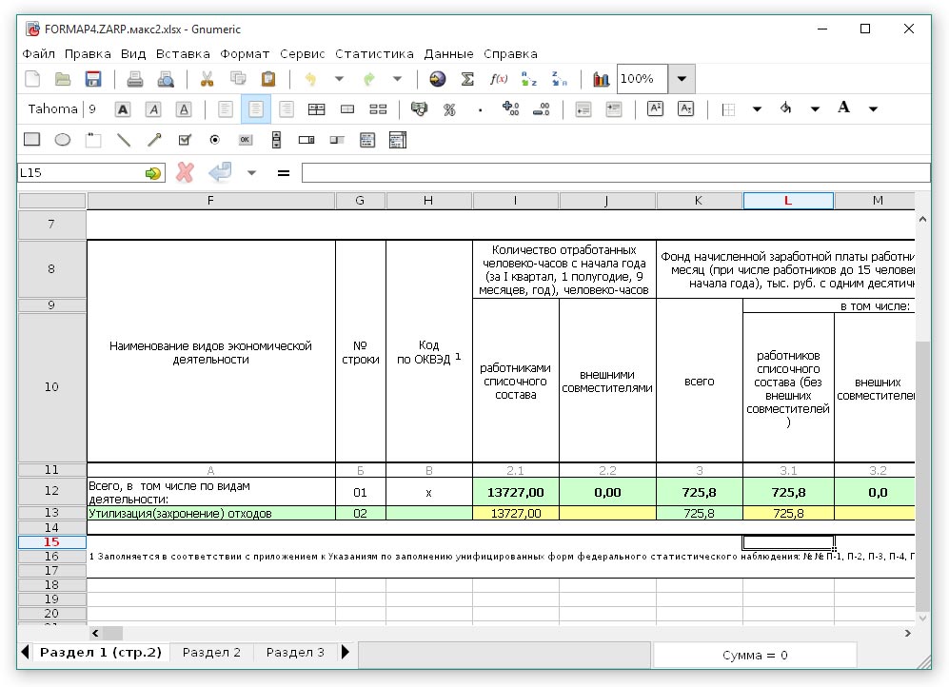Go to cell arrow in name box
Image resolution: width=949 pixels, height=687 pixels.
(x=153, y=173)
